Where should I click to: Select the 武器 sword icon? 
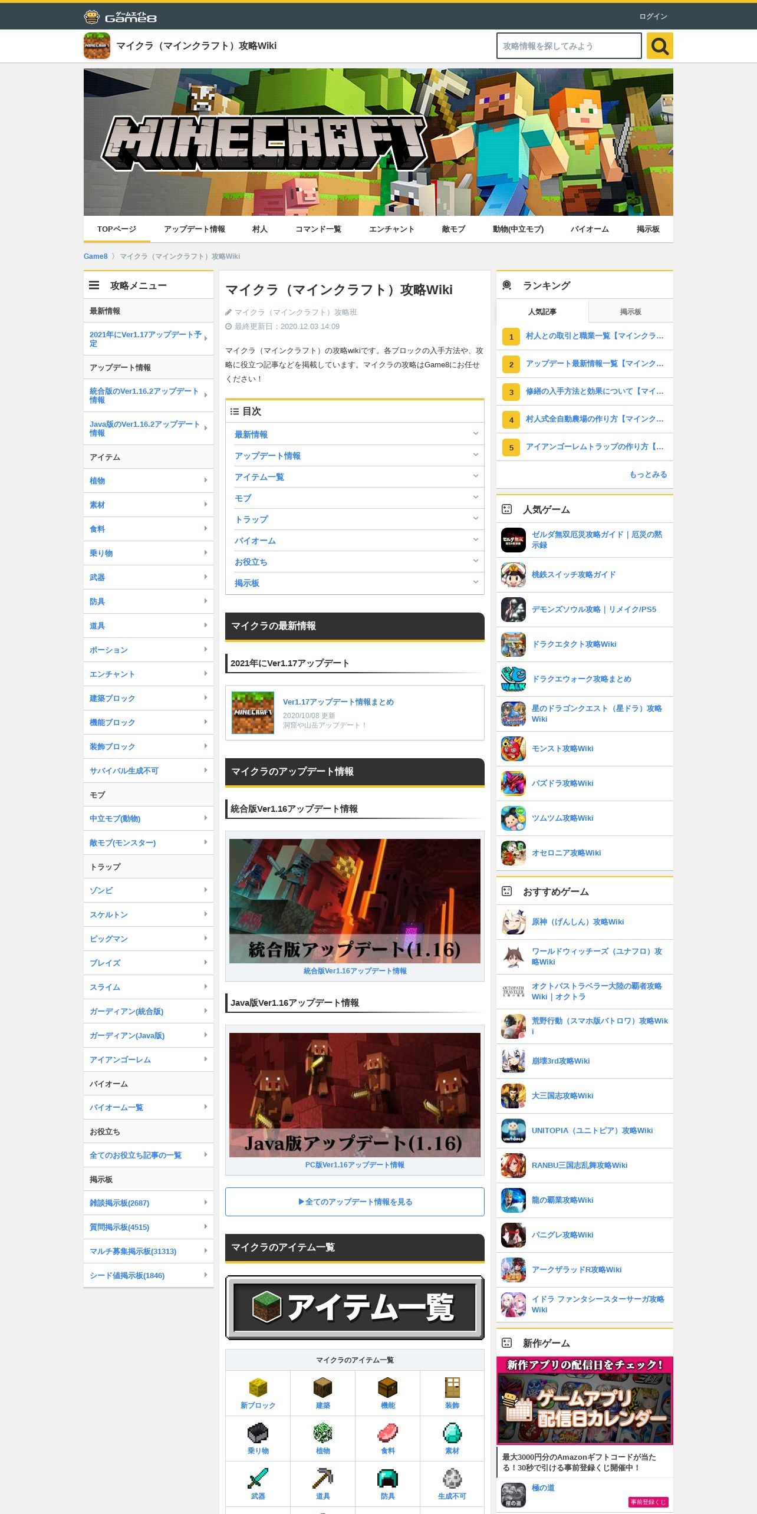pyautogui.click(x=258, y=1479)
